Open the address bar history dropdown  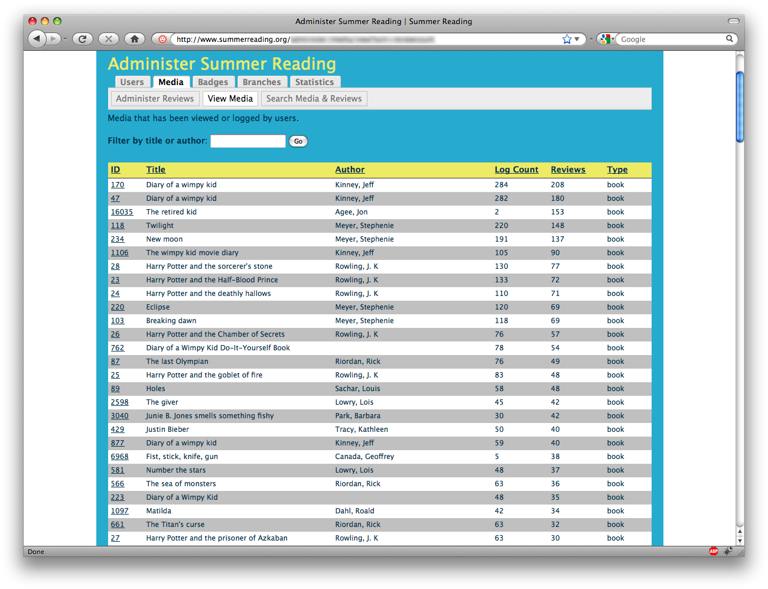tap(577, 39)
